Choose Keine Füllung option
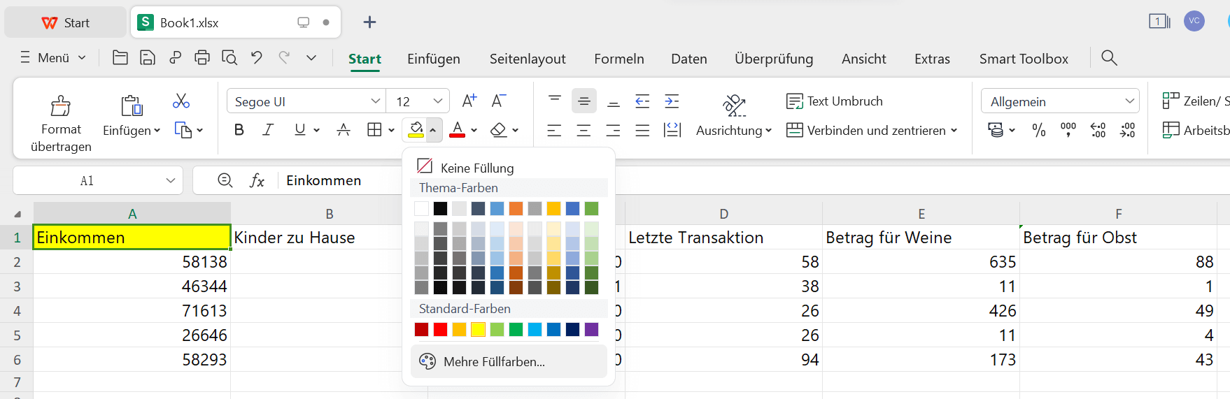 tap(477, 168)
